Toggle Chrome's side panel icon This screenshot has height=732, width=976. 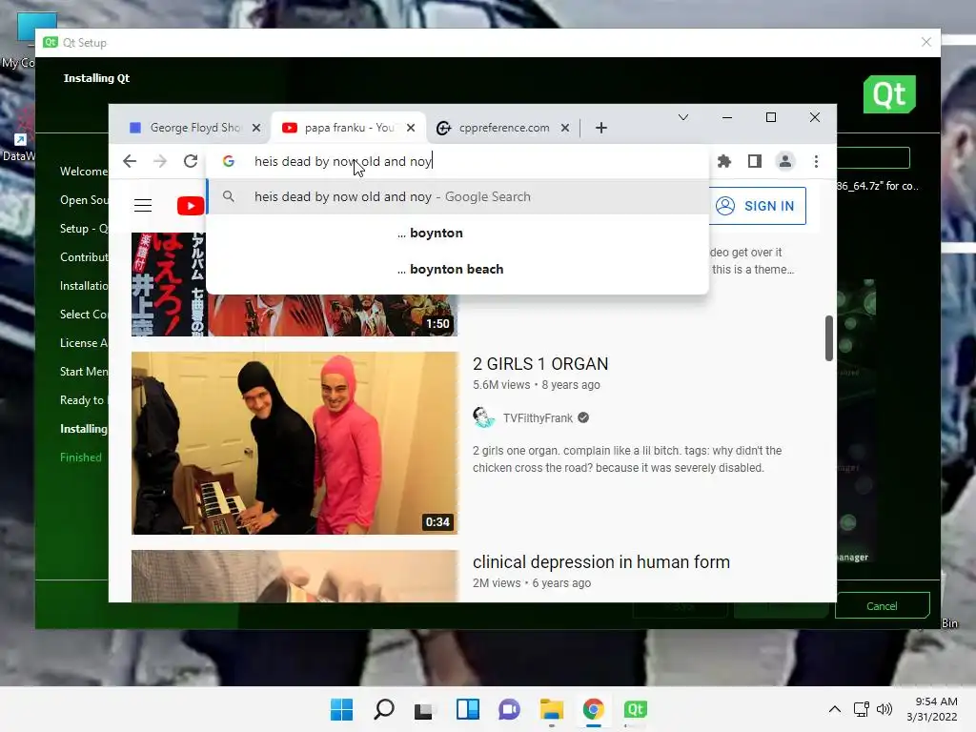coord(755,162)
